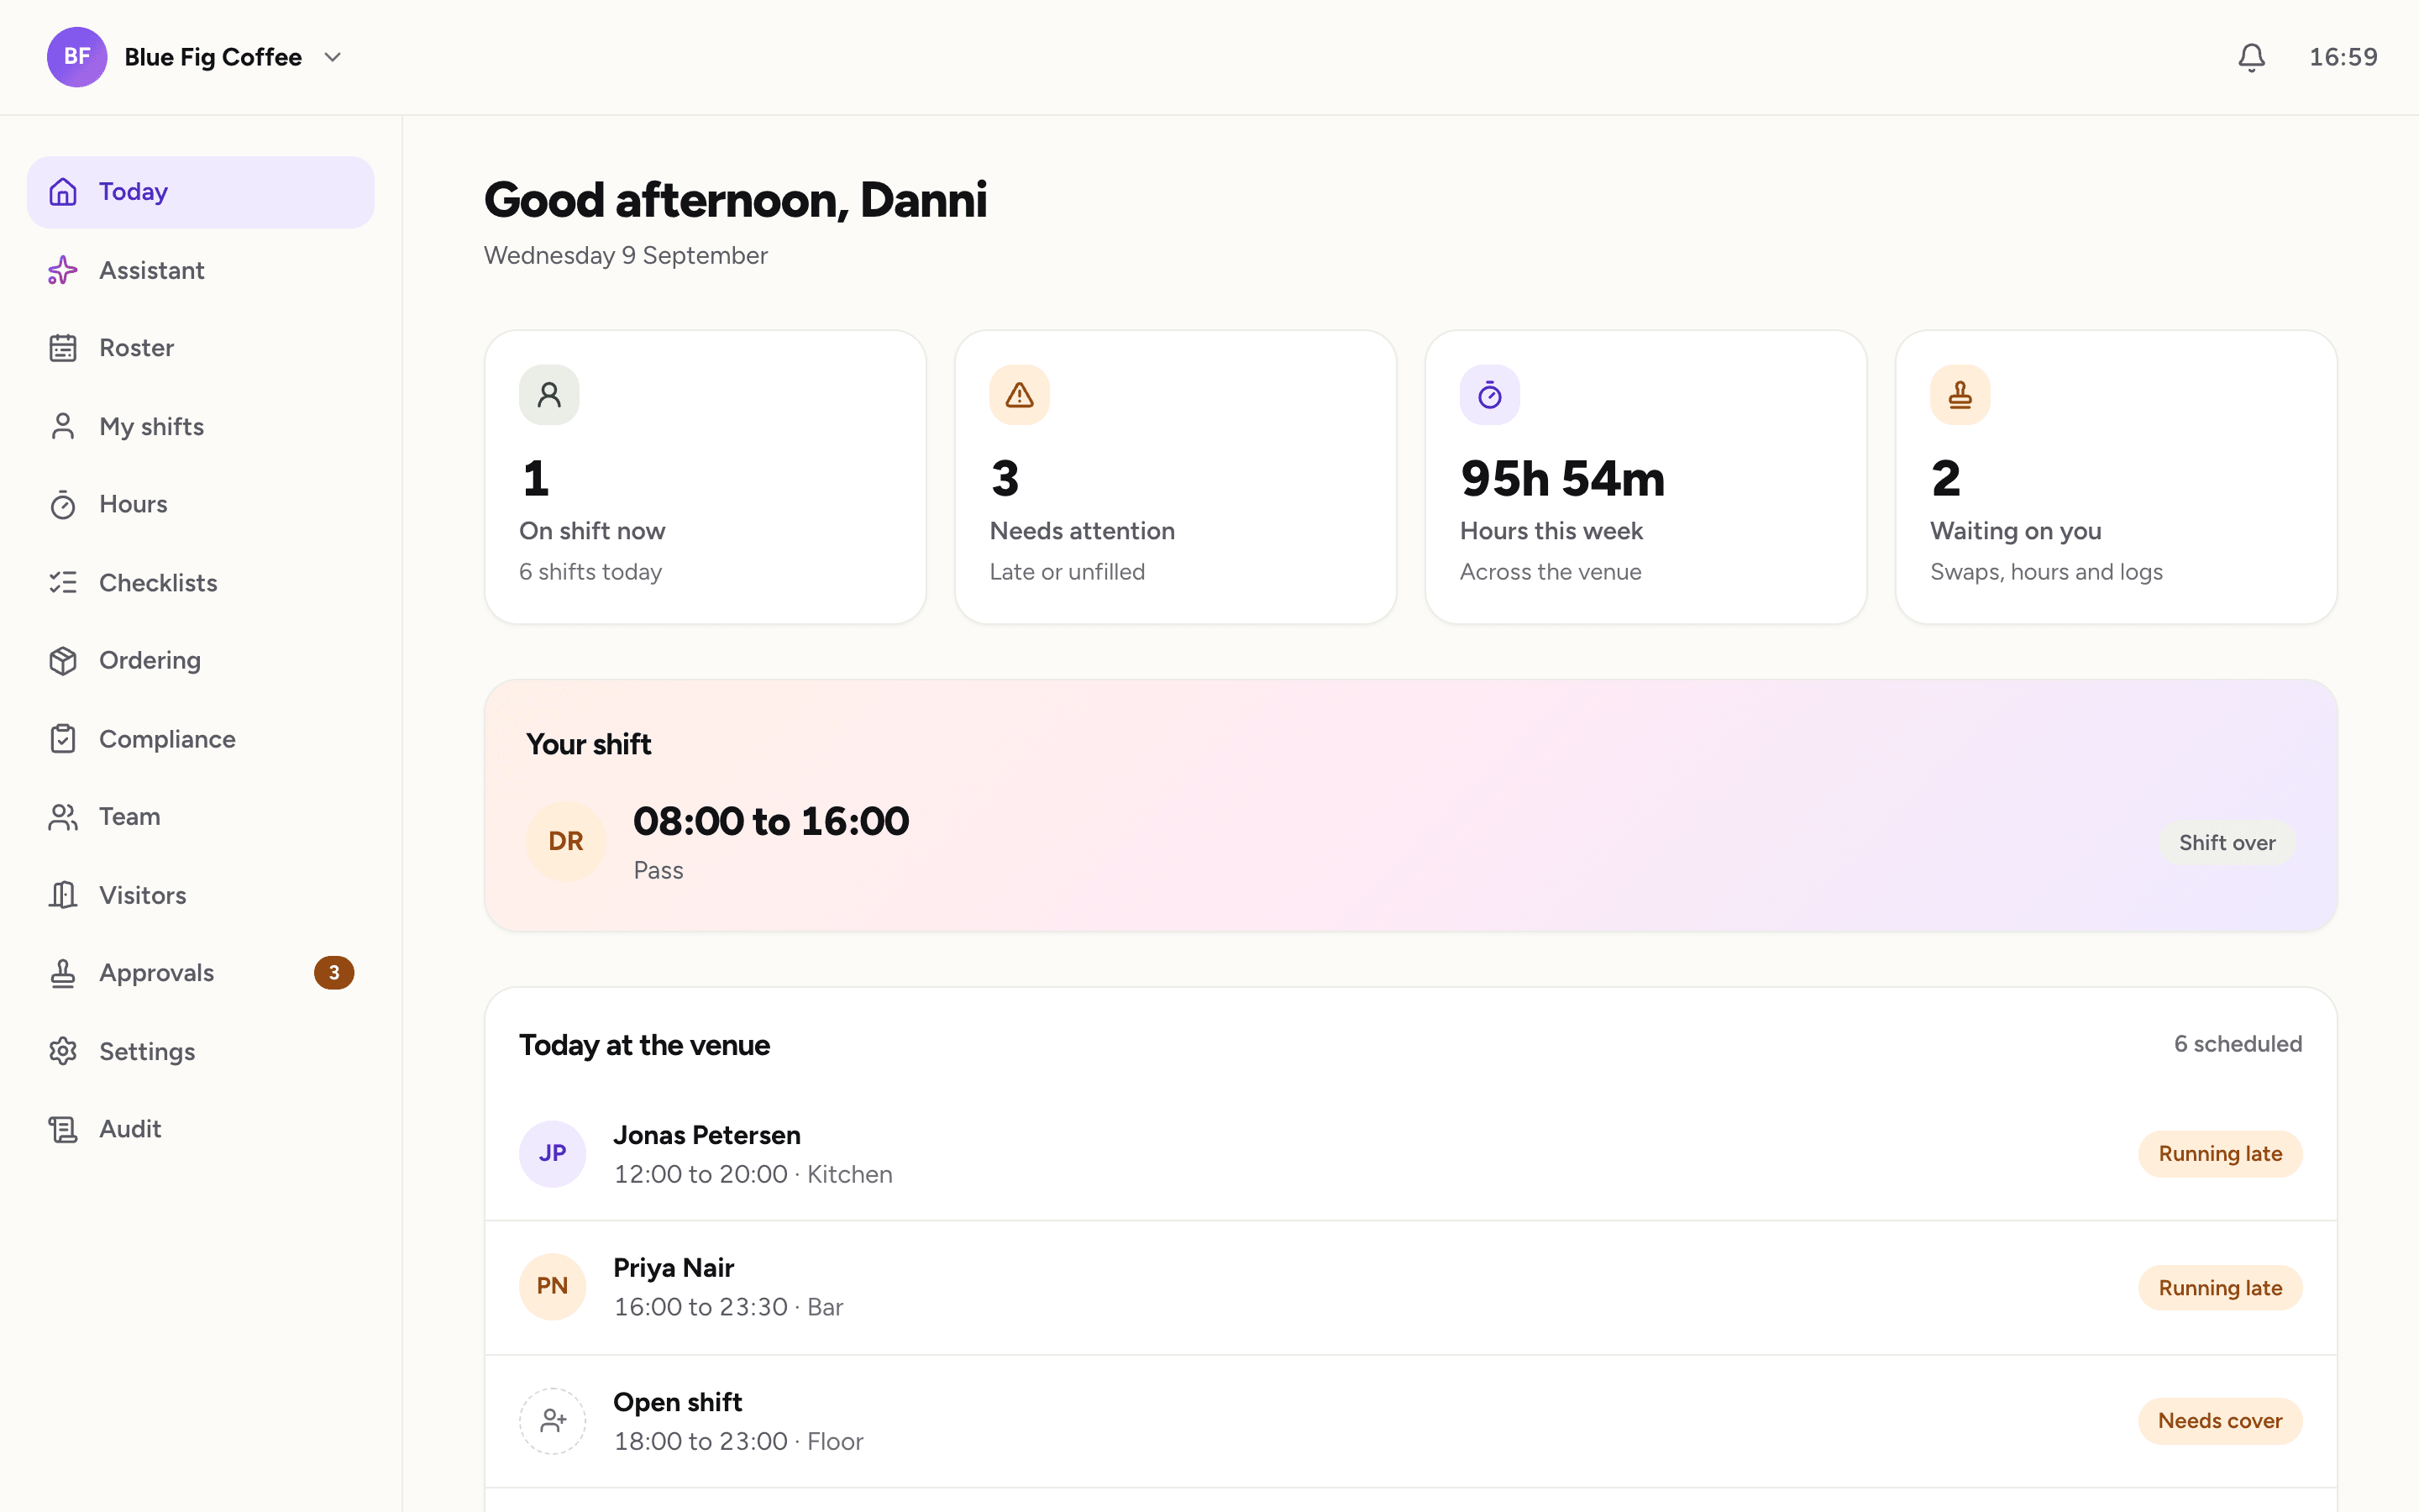
Task: Open the notifications bell
Action: click(x=2251, y=57)
